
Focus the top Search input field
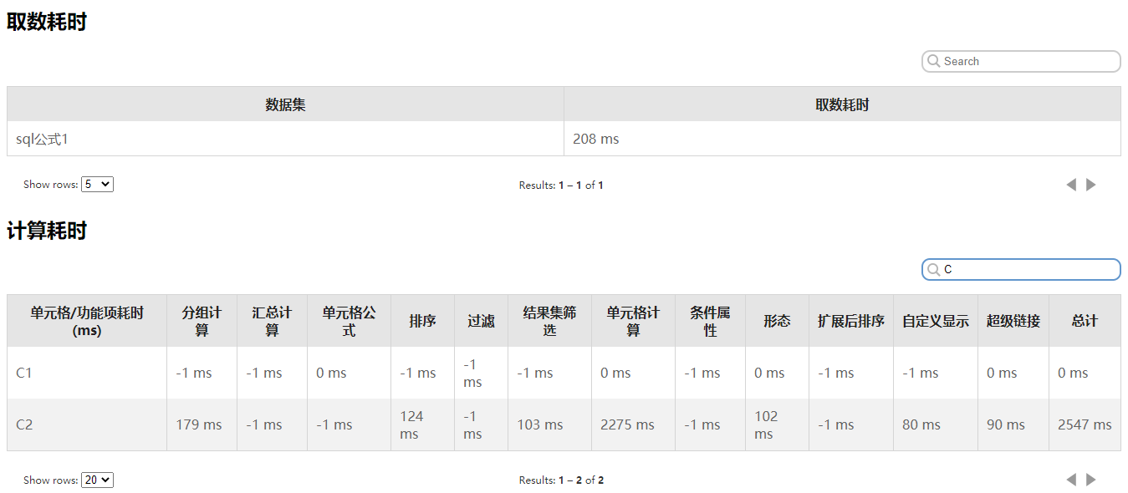click(x=1028, y=61)
